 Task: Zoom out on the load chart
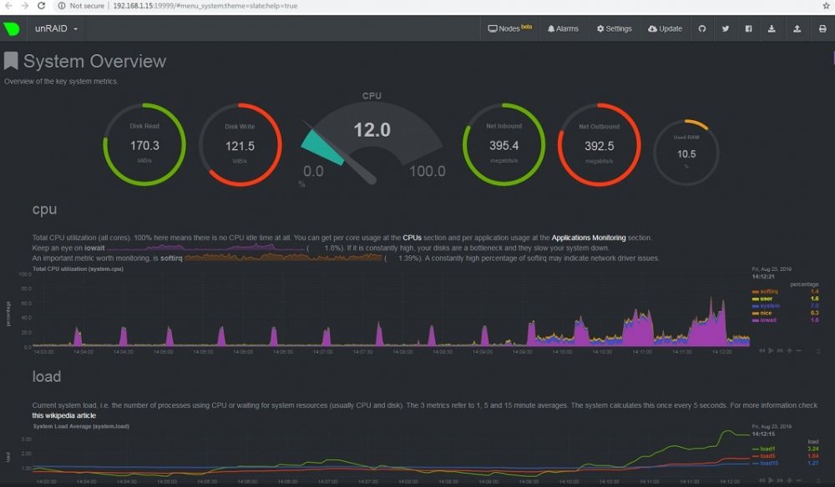tap(798, 480)
